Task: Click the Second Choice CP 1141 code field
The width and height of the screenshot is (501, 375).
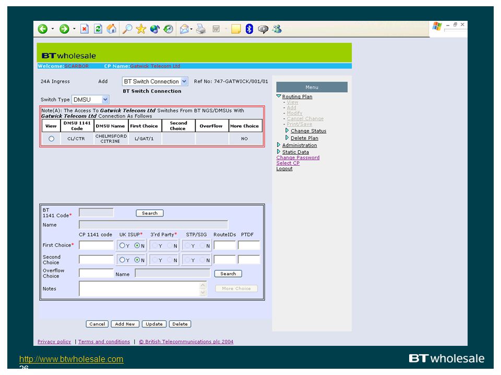Action: [x=96, y=259]
